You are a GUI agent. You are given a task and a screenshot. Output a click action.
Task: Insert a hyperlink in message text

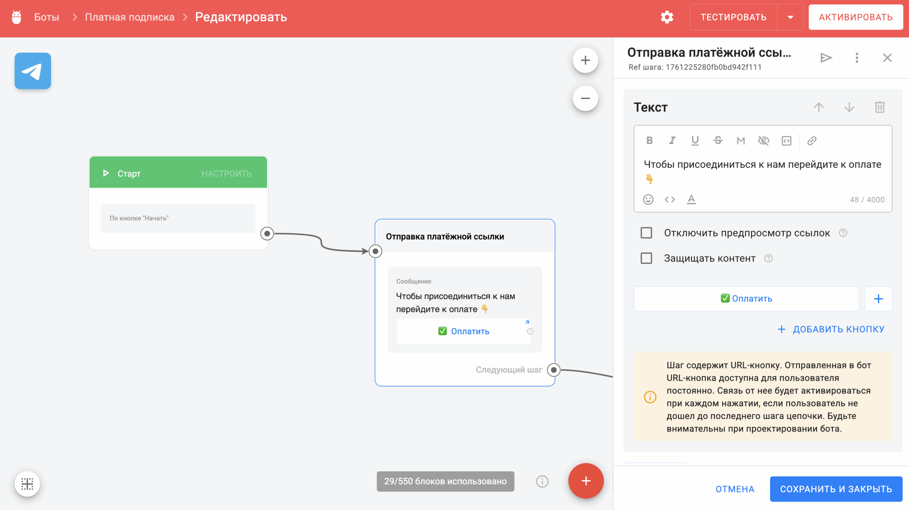(812, 141)
